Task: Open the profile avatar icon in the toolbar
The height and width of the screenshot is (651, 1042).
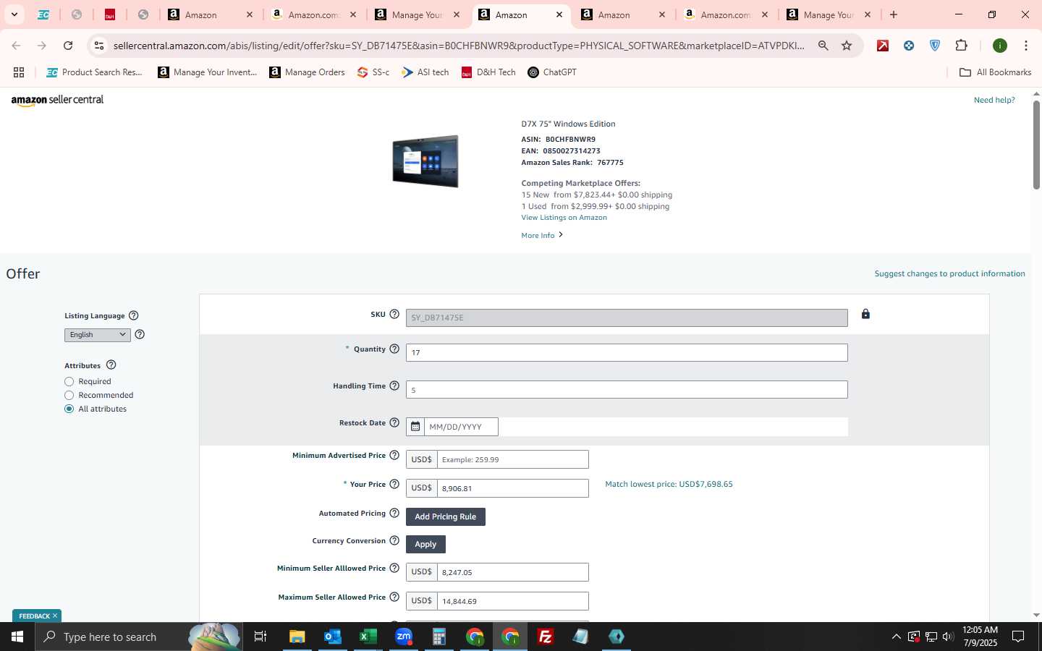Action: click(x=1000, y=46)
